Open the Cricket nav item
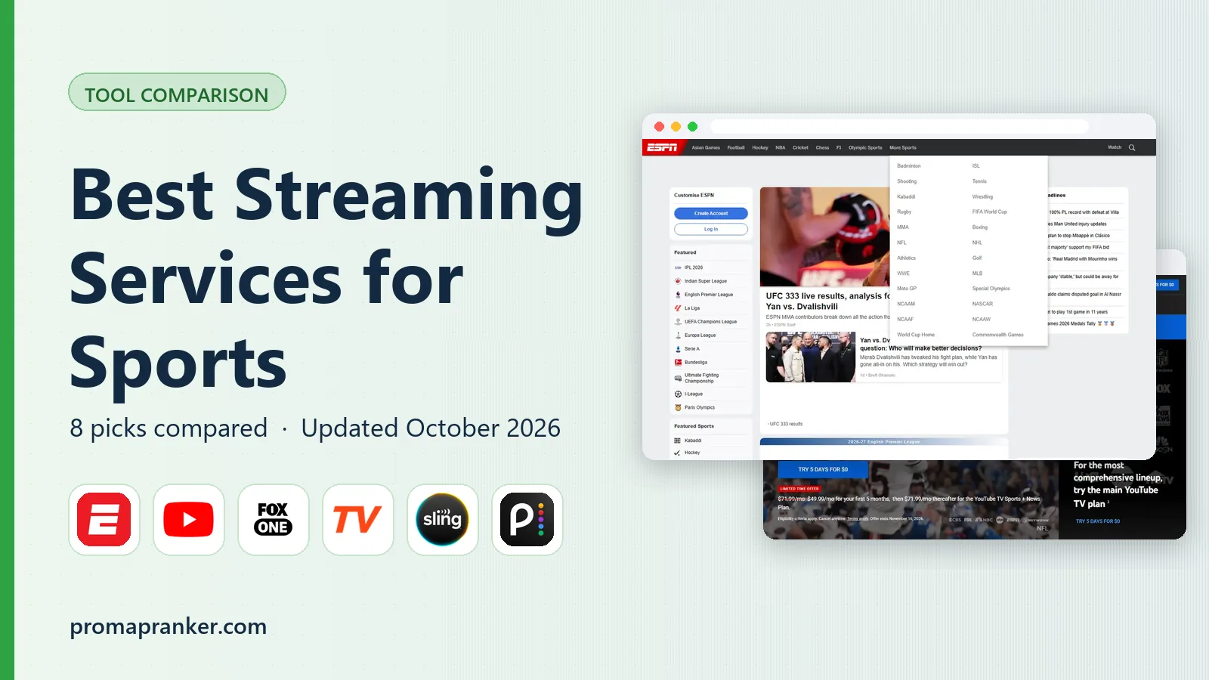The width and height of the screenshot is (1209, 680). tap(801, 147)
